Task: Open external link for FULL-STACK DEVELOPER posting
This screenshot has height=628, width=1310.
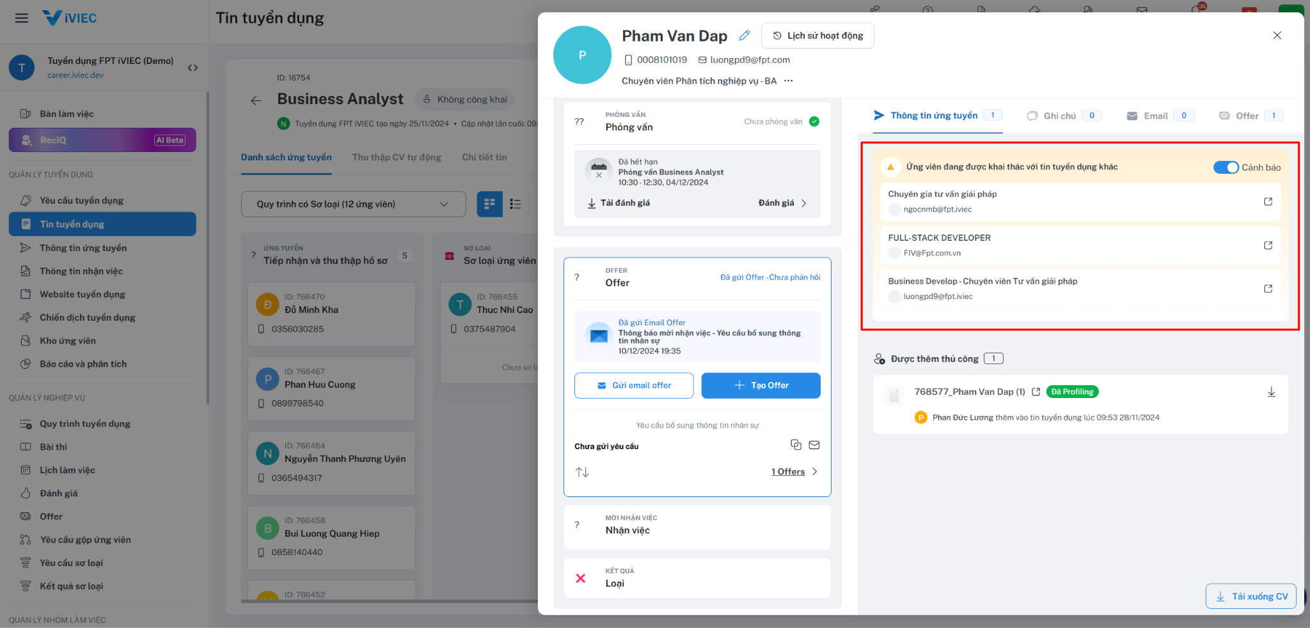Action: 1268,245
